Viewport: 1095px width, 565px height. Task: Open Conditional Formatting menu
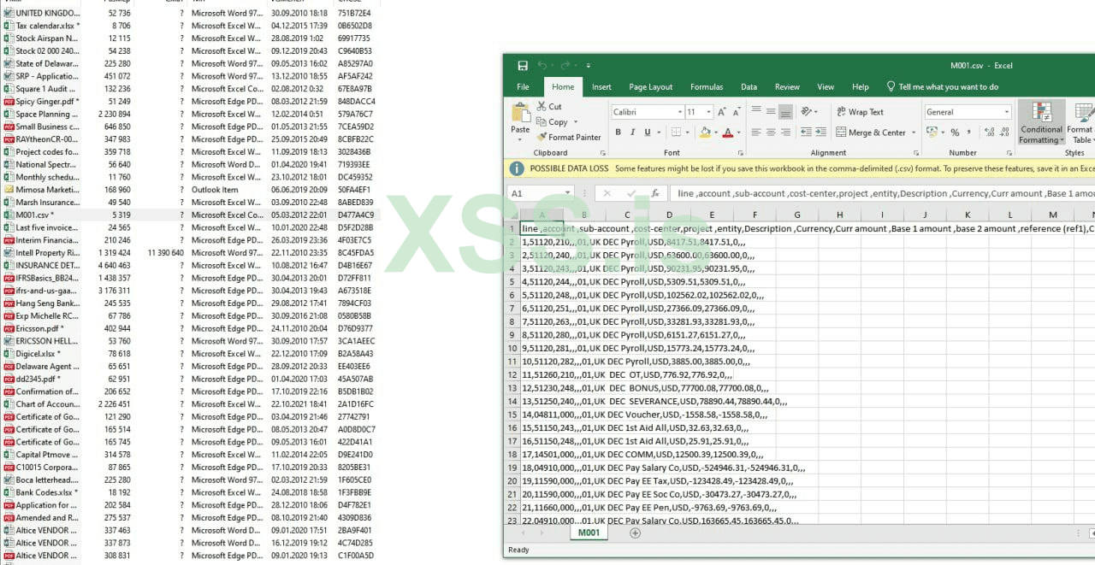pos(1041,123)
